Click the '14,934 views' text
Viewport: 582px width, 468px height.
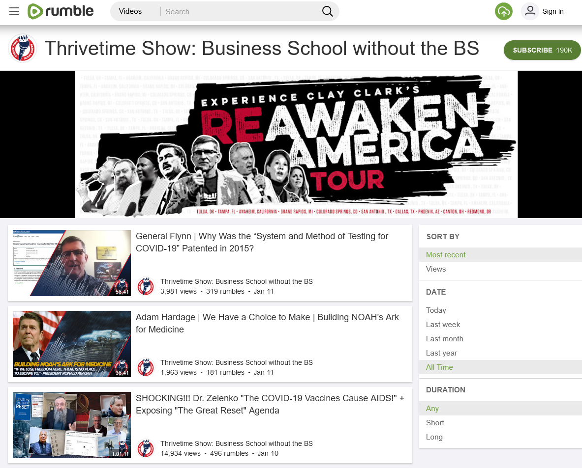click(181, 454)
